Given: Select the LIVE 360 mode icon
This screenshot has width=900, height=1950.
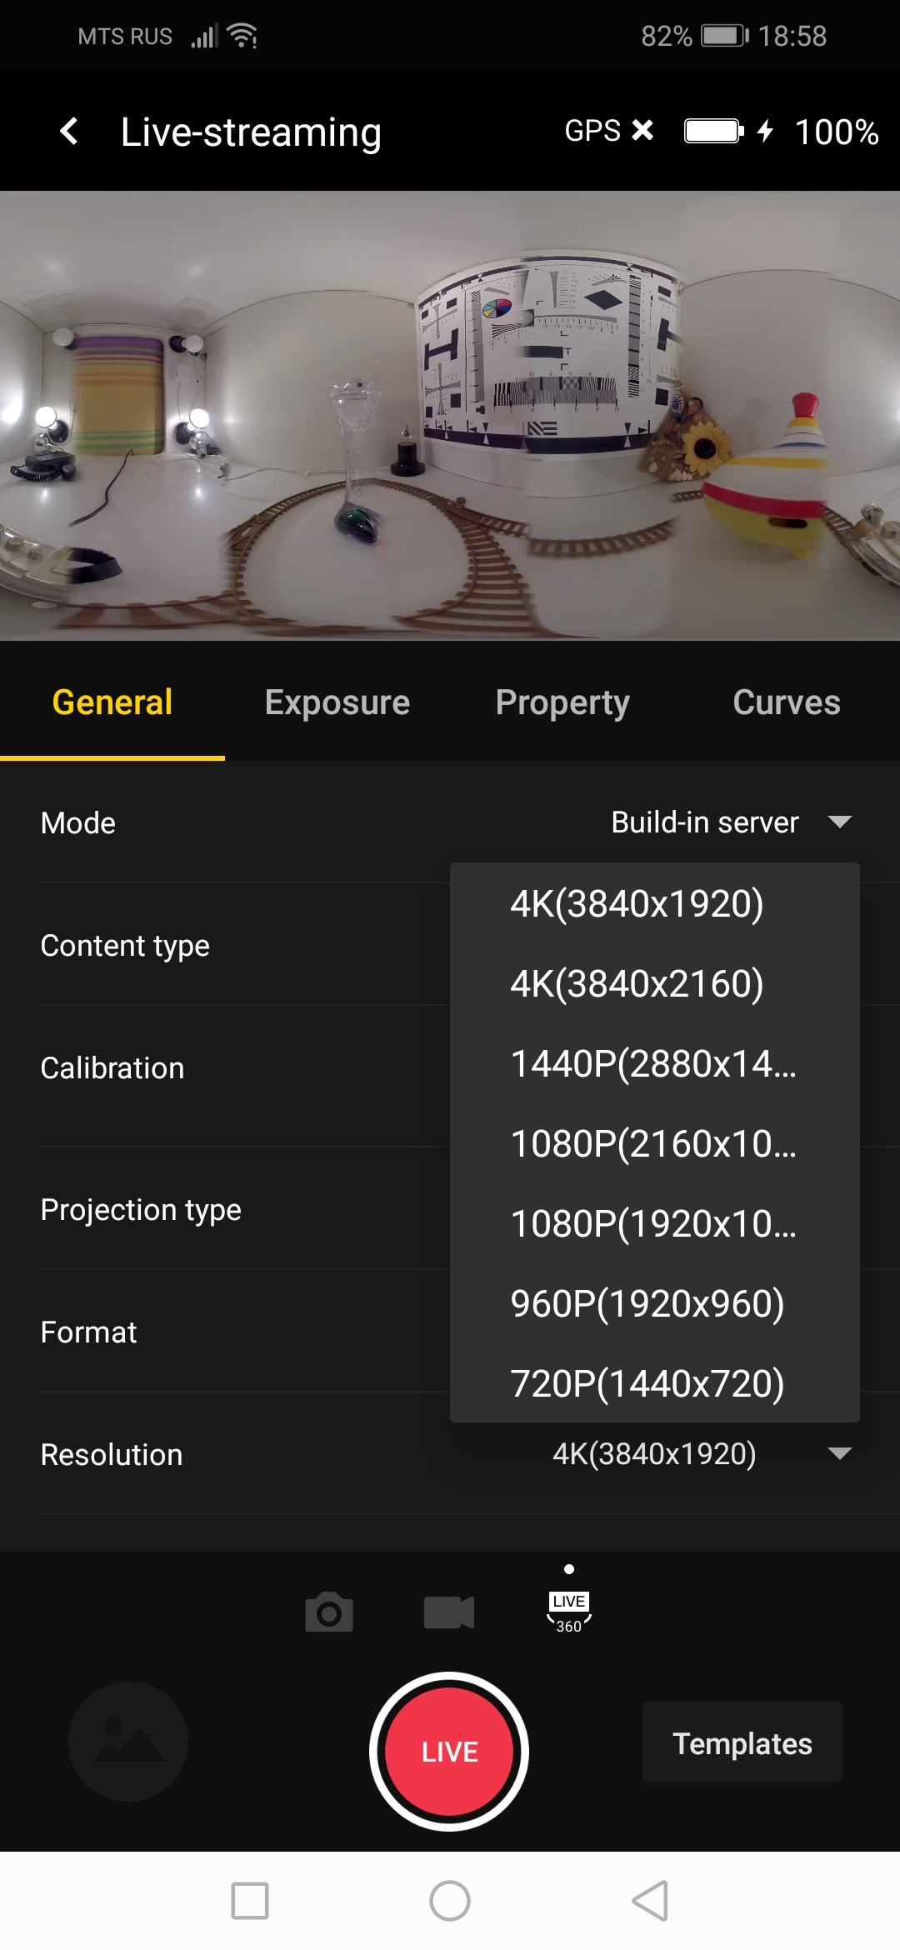Looking at the screenshot, I should tap(569, 1612).
